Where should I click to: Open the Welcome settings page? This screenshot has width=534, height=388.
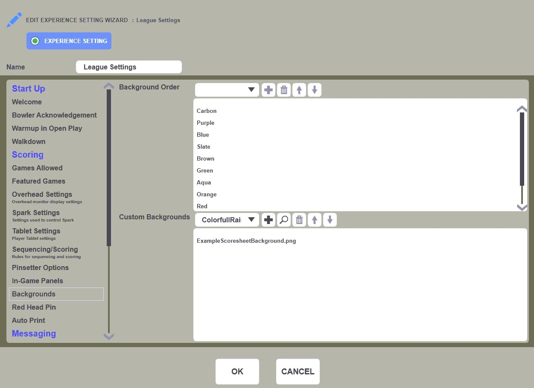(27, 102)
